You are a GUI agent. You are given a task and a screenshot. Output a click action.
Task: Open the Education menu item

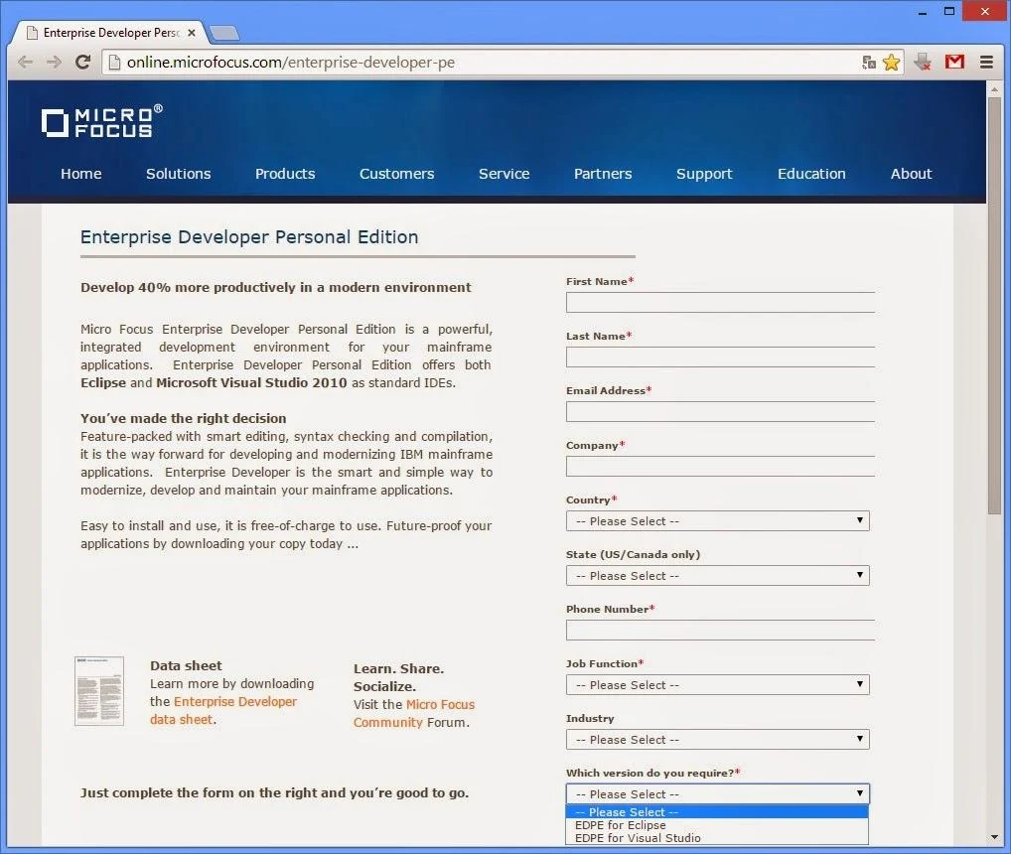coord(811,174)
